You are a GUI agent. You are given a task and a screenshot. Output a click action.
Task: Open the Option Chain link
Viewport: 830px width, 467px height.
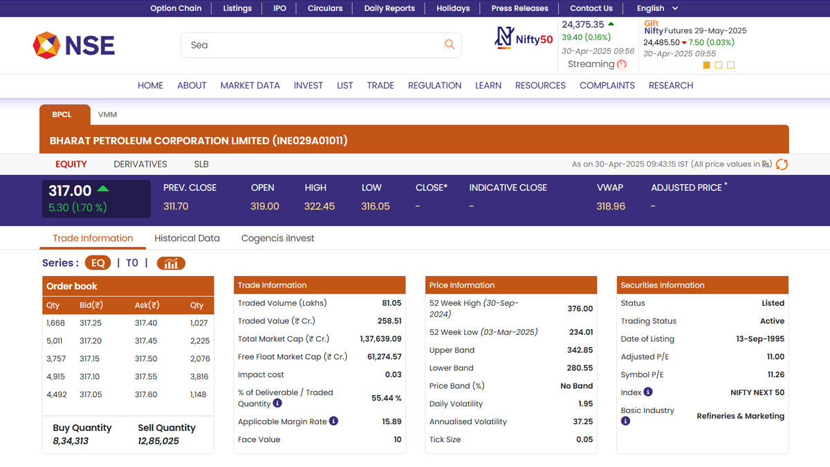coord(176,8)
